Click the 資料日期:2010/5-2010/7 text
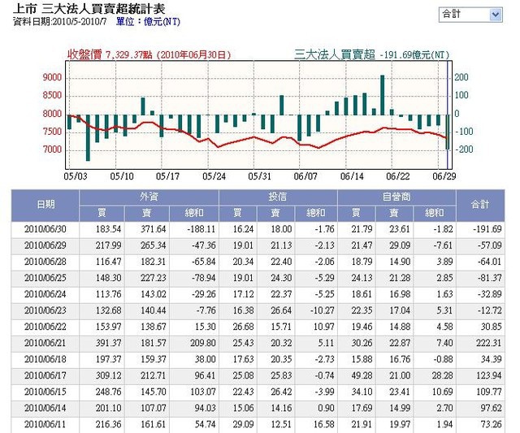Screen dimensions: 520x433 point(60,22)
